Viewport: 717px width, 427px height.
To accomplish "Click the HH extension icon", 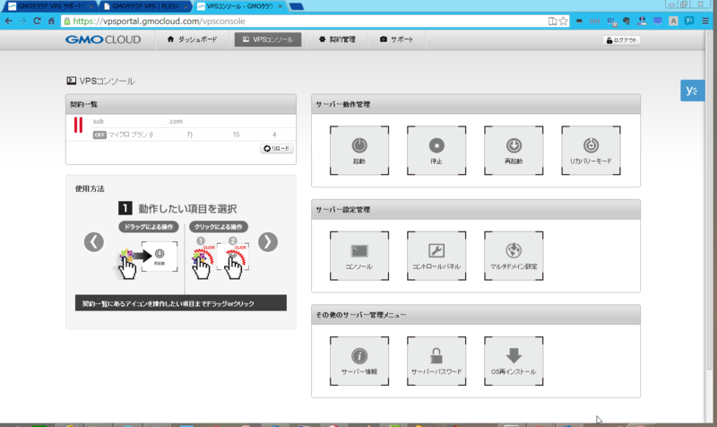I will tap(594, 21).
